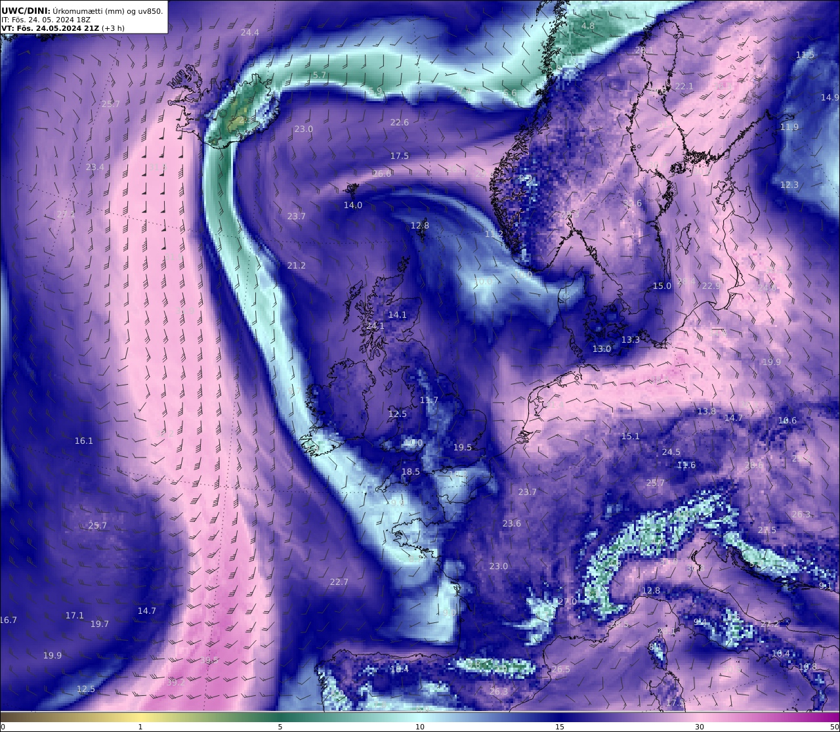Click the 13.0 value label over Denmark
The image size is (840, 732).
click(x=602, y=349)
